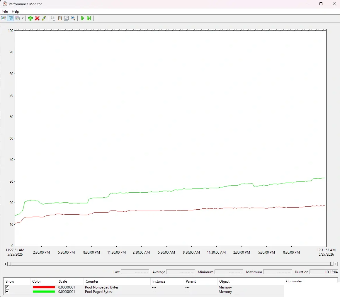Click the green Unfreeze Display play icon
Screen dimensions: 340x297
[x=82, y=18]
